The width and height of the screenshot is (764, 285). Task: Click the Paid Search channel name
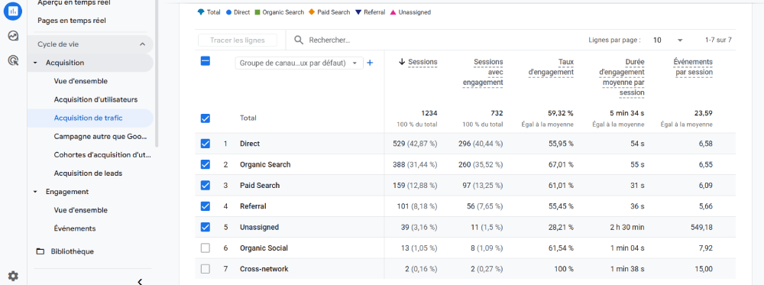260,186
